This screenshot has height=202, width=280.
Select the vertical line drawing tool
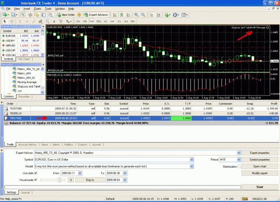click(x=20, y=21)
